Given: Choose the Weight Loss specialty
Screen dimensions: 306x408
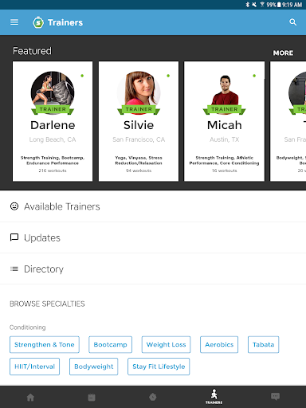Looking at the screenshot, I should coord(166,344).
